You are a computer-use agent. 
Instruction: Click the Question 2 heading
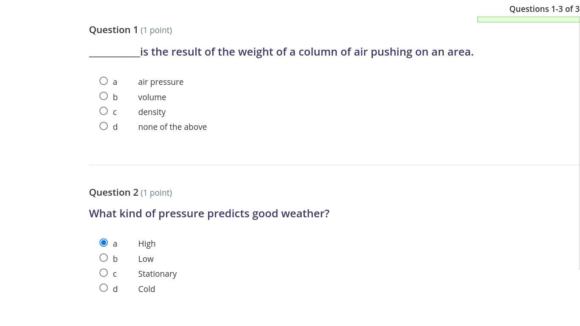[113, 192]
